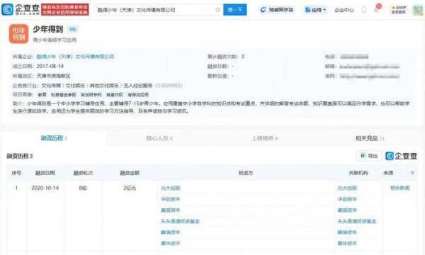The width and height of the screenshot is (425, 255).
Task: Run the search with 查一下 button
Action: tap(235, 10)
